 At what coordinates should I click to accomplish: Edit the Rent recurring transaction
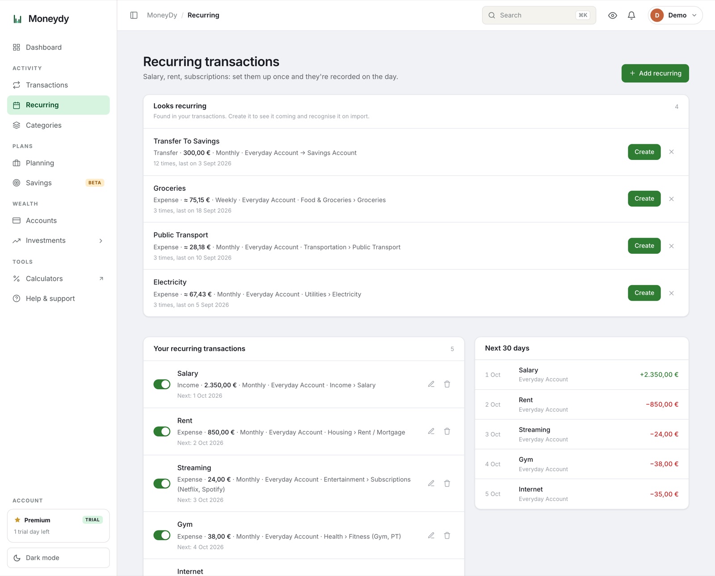[431, 431]
